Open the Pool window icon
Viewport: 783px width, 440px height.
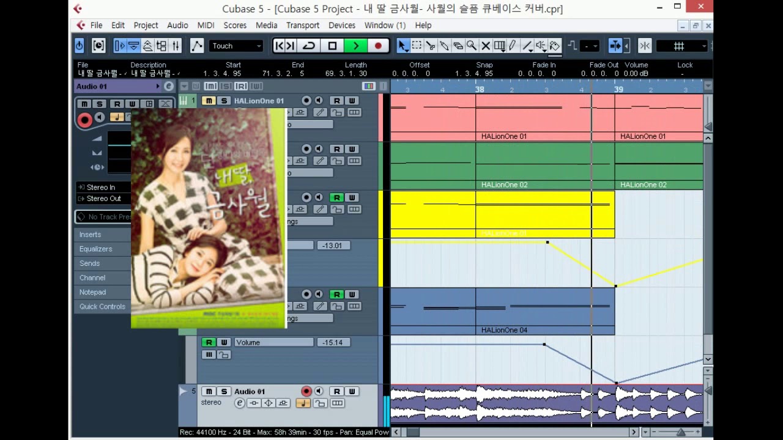pos(161,46)
